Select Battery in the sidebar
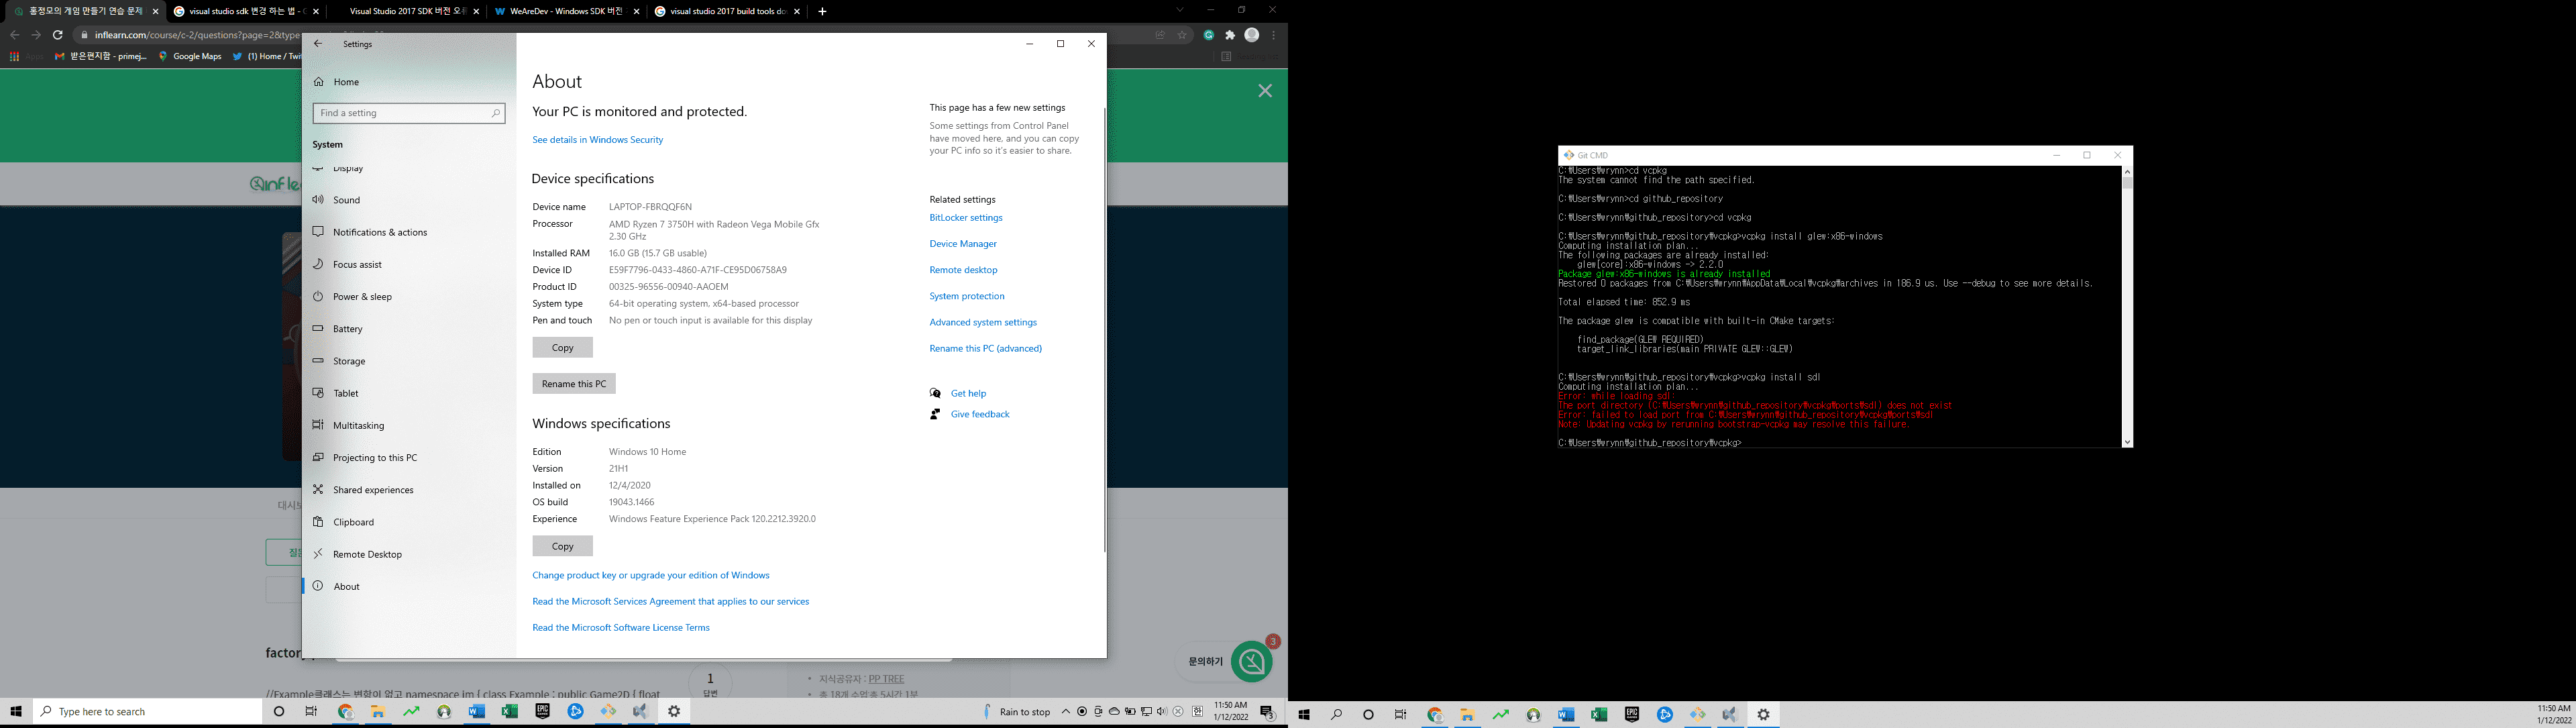The width and height of the screenshot is (2576, 728). 347,329
